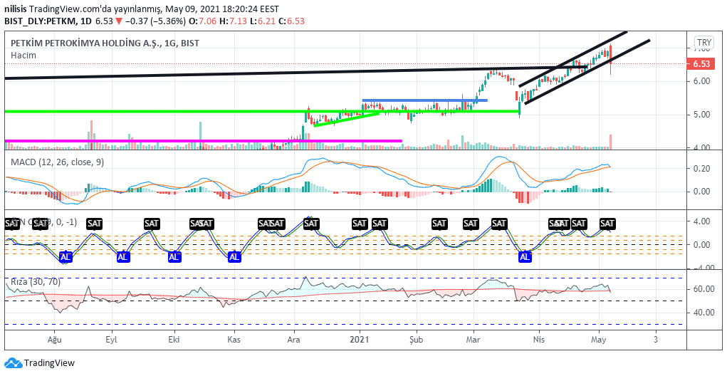This screenshot has height=376, width=727.
Task: Click the Mar month label on time axis
Action: [x=474, y=339]
